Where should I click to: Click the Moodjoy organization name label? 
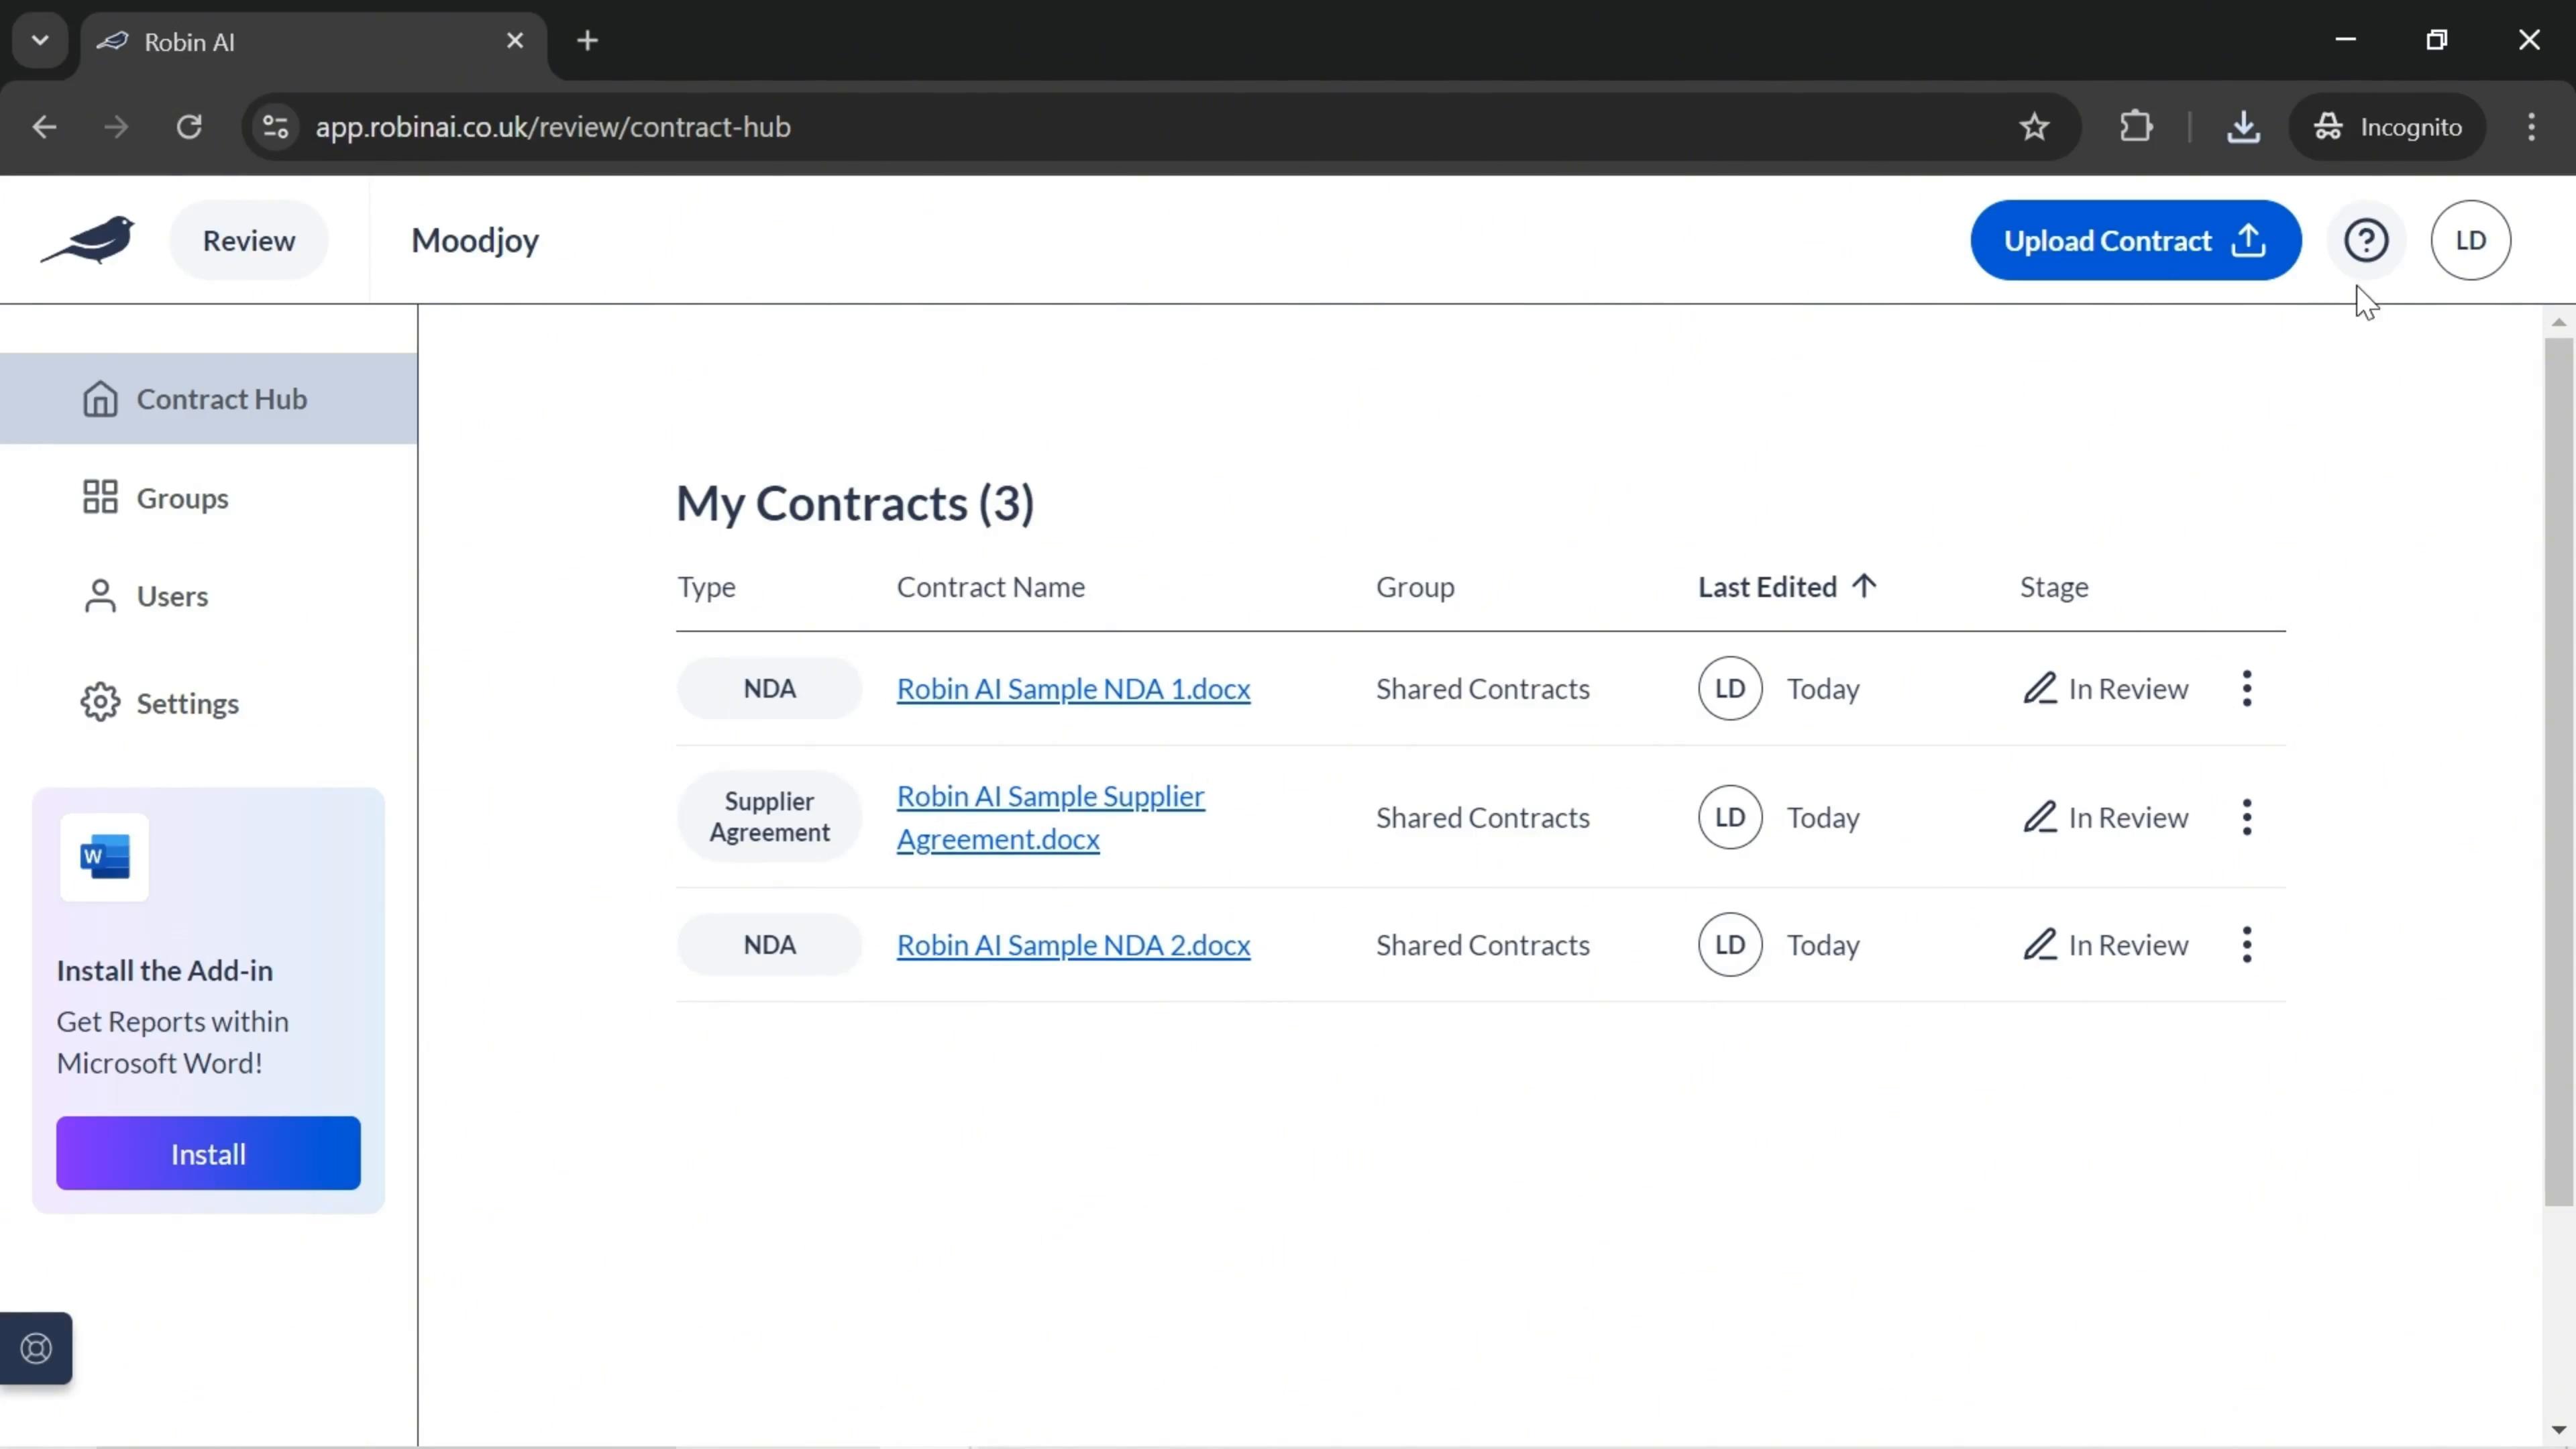[474, 239]
